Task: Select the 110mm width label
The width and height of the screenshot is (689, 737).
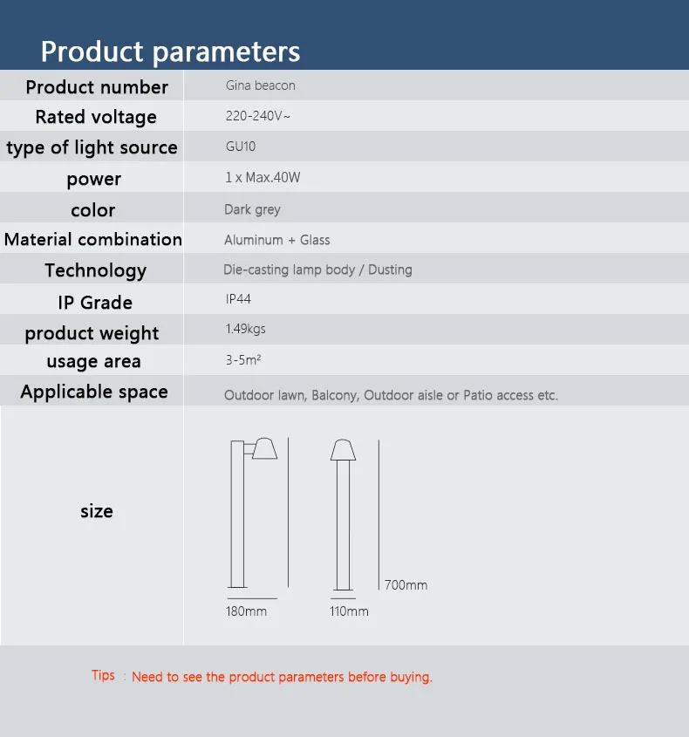Action: pyautogui.click(x=349, y=611)
